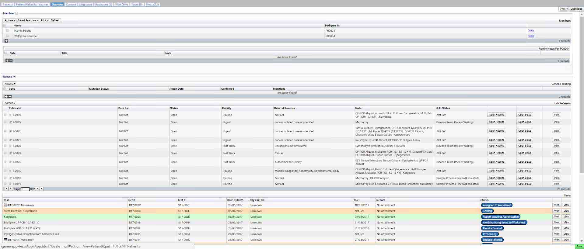584x249 pixels.
Task: Open Genetic Testing Actions dropdown
Action: pyautogui.click(x=10, y=84)
